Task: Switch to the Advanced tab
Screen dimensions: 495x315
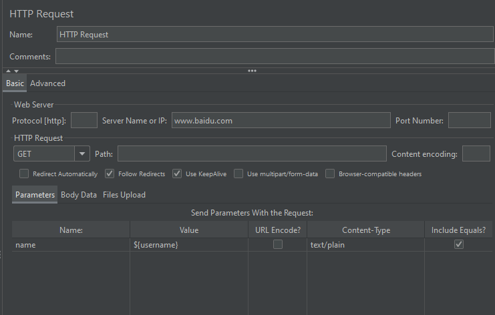Action: (47, 83)
